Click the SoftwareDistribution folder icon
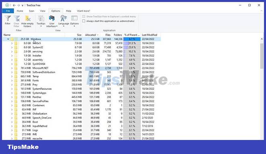266x154 pixels. (x=16, y=72)
